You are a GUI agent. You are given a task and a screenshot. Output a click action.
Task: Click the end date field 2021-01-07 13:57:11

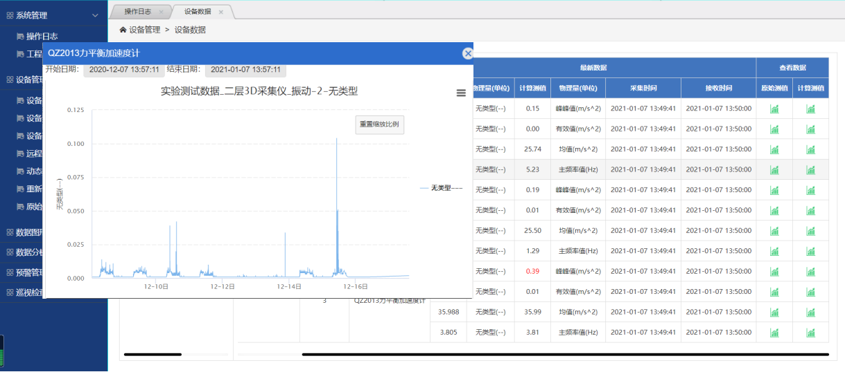pyautogui.click(x=245, y=70)
